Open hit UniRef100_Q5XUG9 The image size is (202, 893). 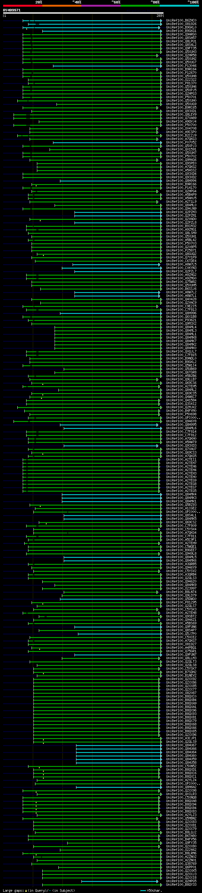coord(181,104)
